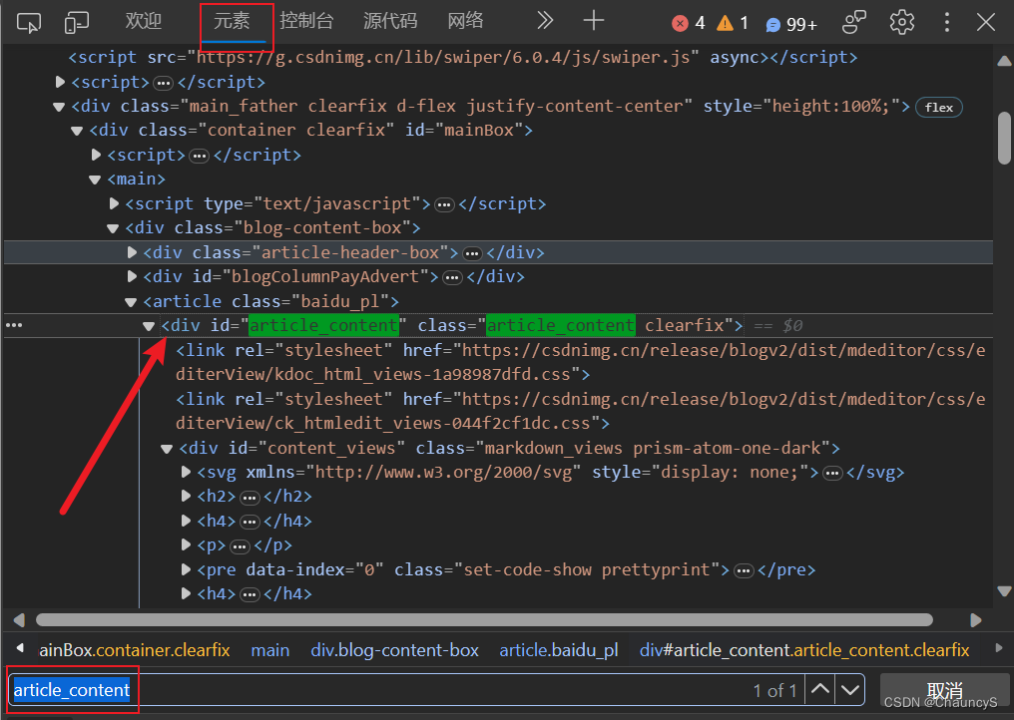Click horizontal scrollbar right arrow
1014x720 pixels.
click(x=976, y=620)
